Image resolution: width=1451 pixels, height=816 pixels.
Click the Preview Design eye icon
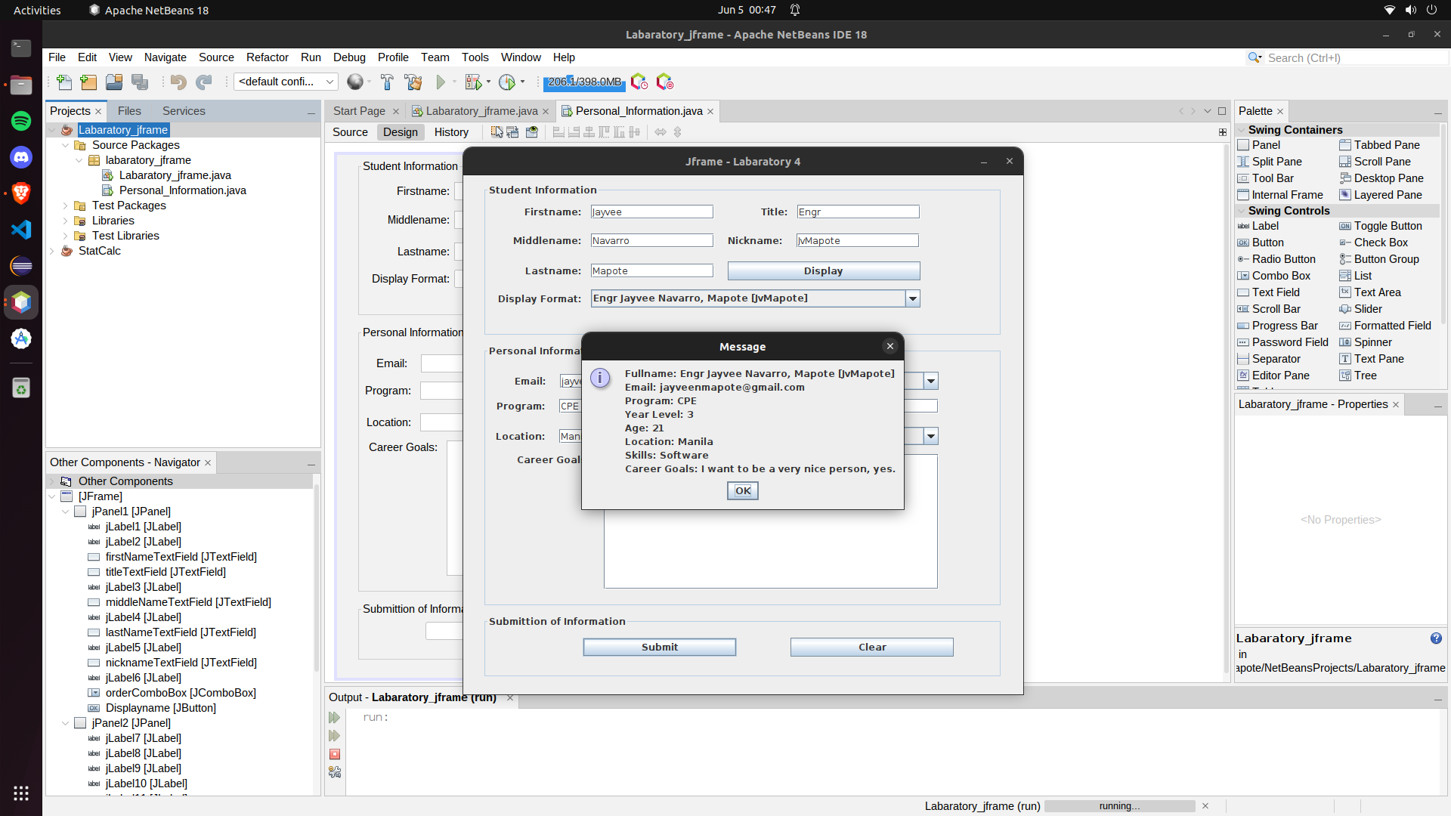pos(532,132)
